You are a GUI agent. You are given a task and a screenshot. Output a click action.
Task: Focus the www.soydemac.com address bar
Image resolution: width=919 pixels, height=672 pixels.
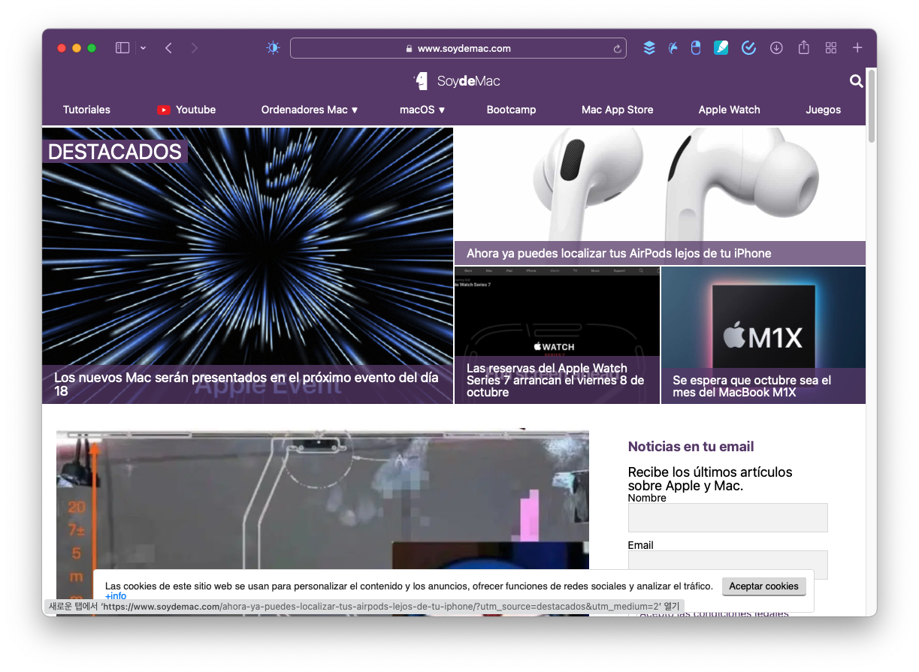pos(458,48)
